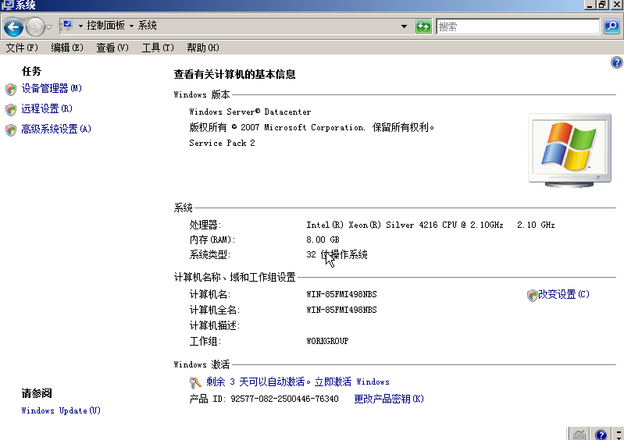Click the Windows logo monitor image
Viewport: 624px width, 440px height.
569,151
